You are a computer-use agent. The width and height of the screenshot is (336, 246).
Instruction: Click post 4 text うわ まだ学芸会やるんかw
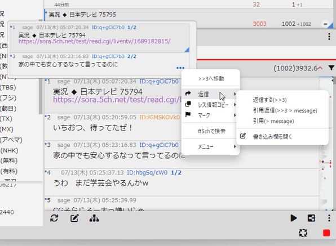101,183
